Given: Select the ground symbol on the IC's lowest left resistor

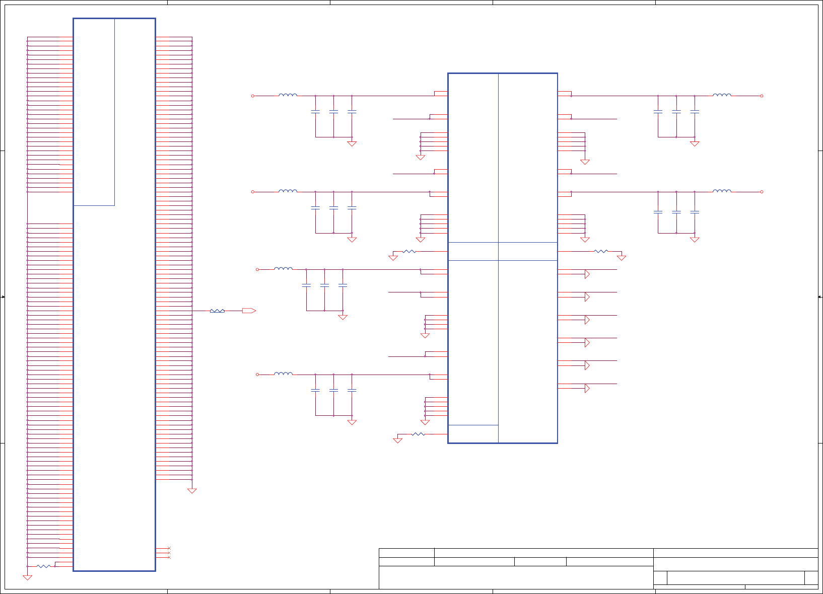Looking at the screenshot, I should (x=397, y=440).
